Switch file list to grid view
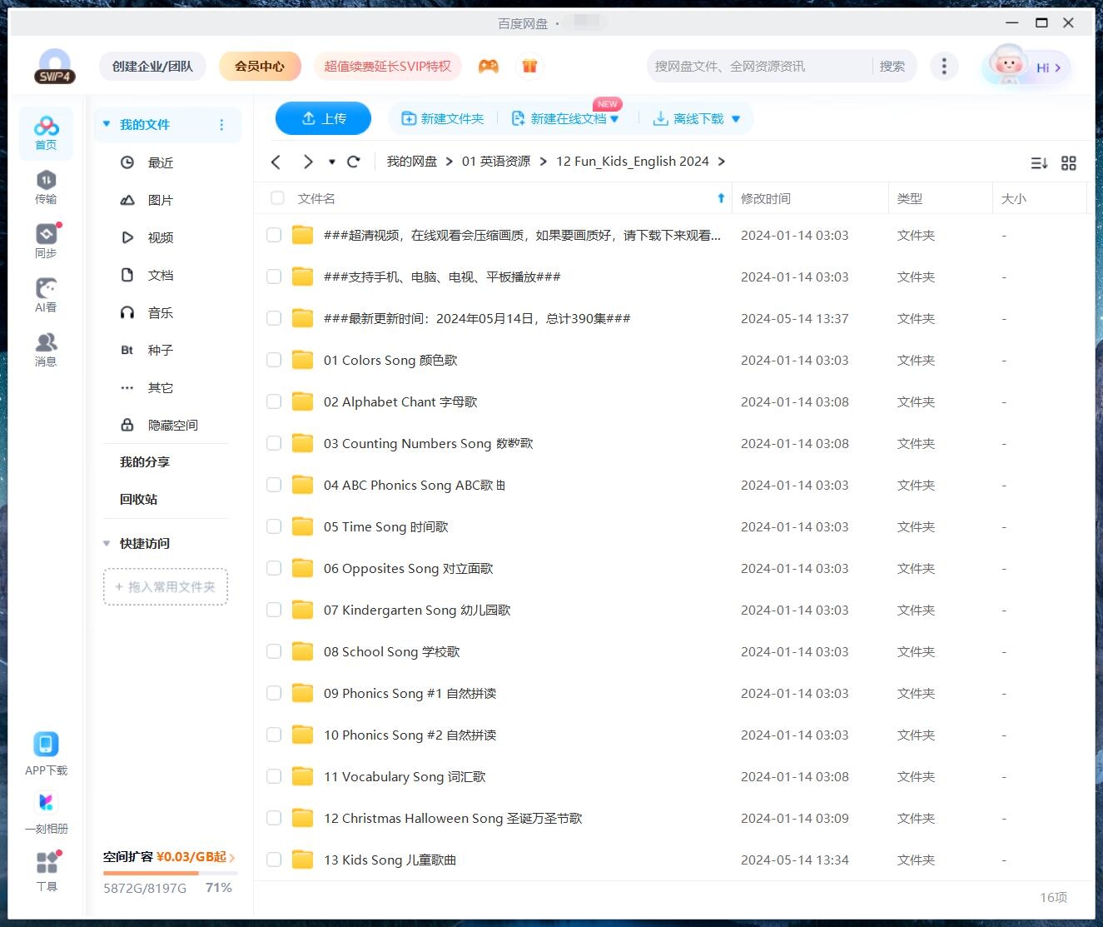Screen dimensions: 1103x927 point(1069,162)
